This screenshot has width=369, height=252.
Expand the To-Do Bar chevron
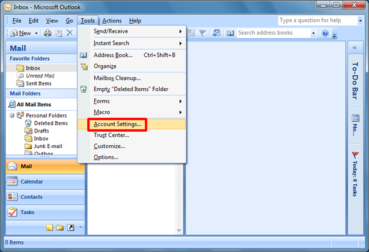(x=355, y=48)
